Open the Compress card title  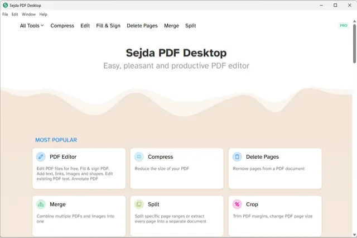161,157
